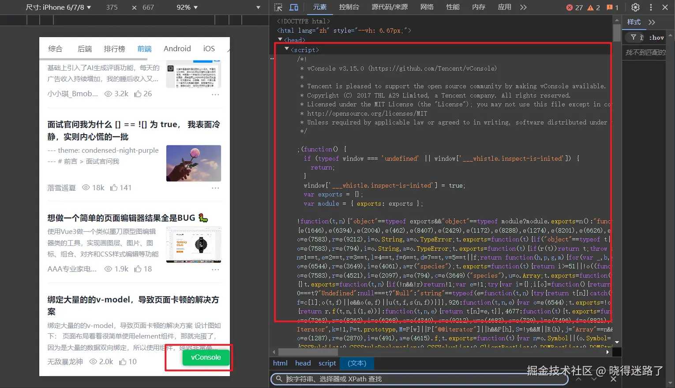Click the horizontal scrollbar in Elements panel
This screenshot has width=675, height=388.
click(308, 352)
